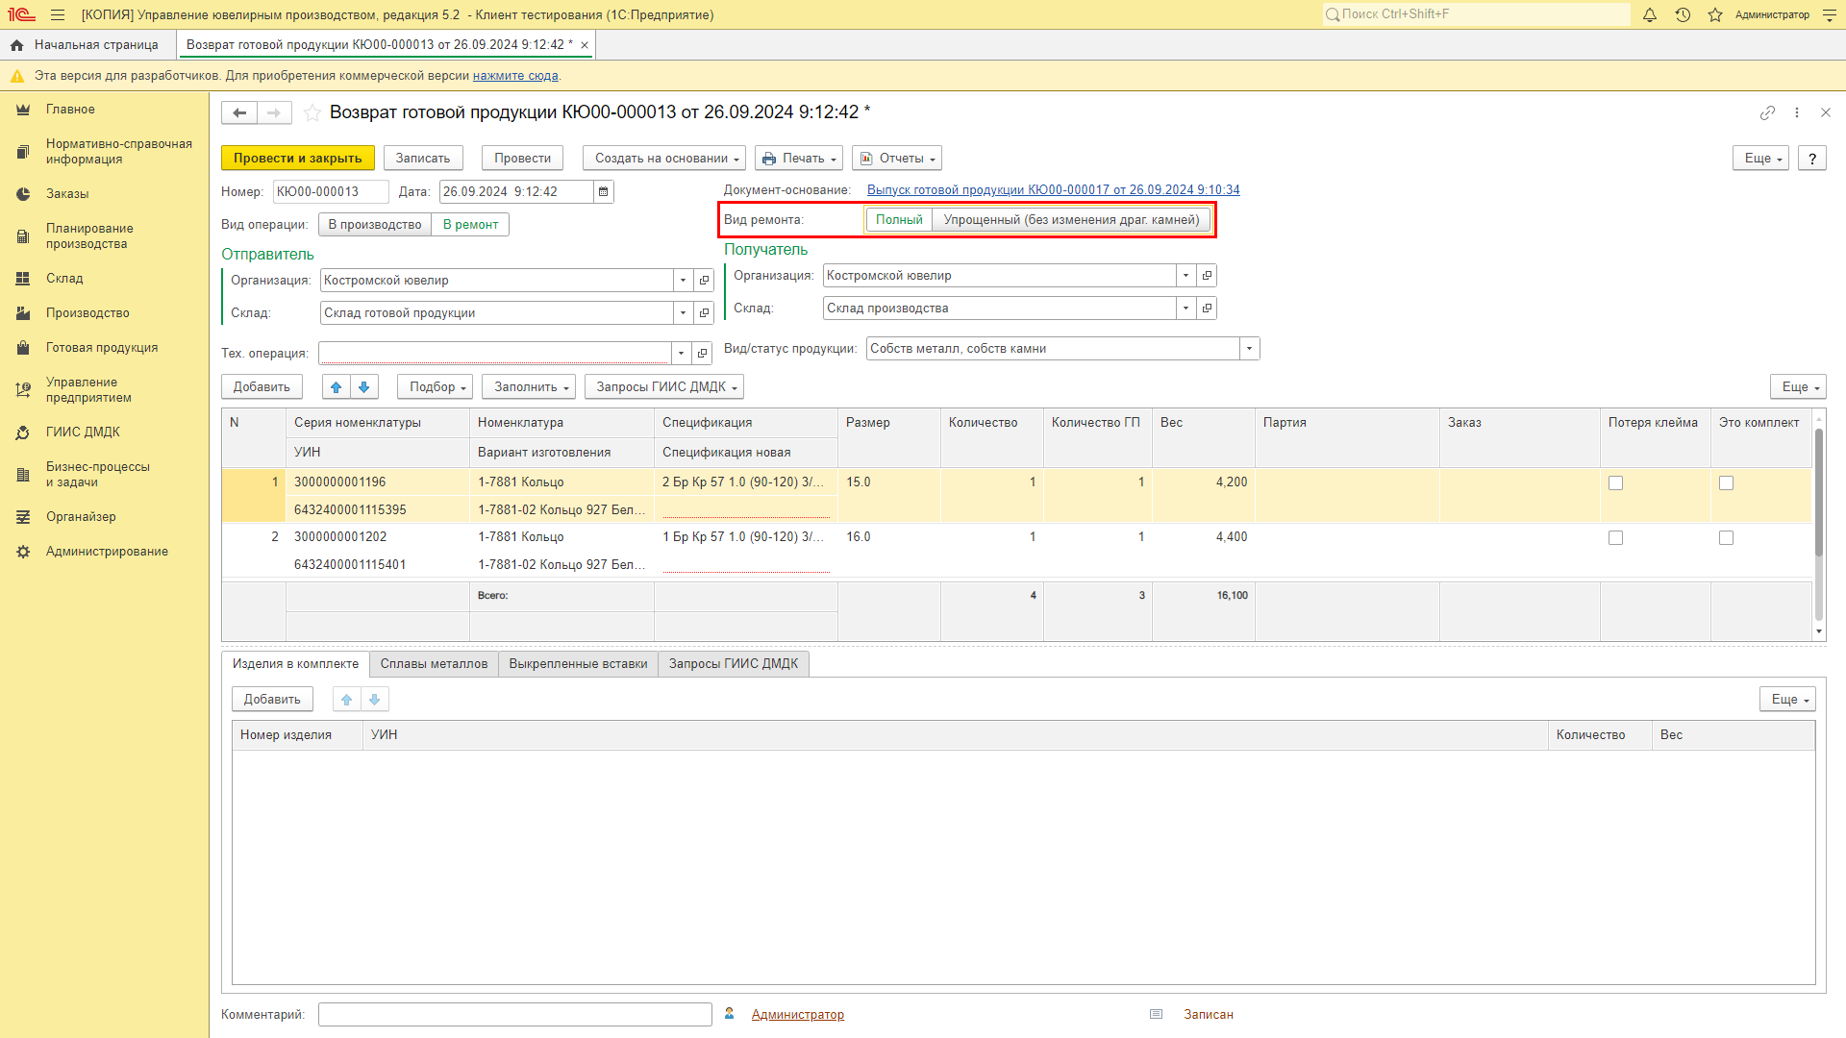Move table row up with blue arrow
1846x1038 pixels.
click(x=336, y=387)
